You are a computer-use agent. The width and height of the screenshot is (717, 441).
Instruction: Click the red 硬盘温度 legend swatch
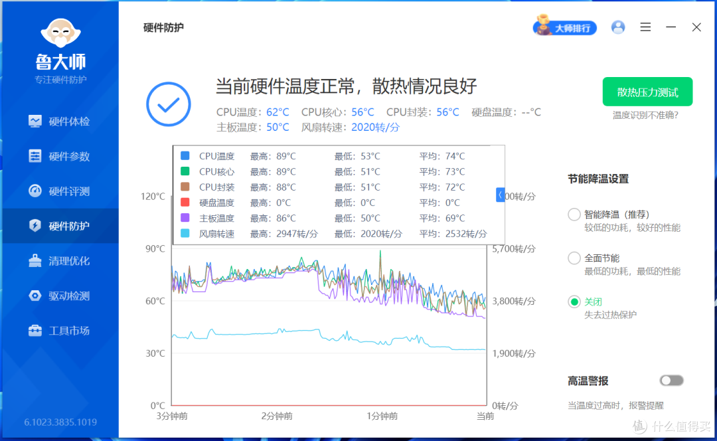pyautogui.click(x=185, y=202)
